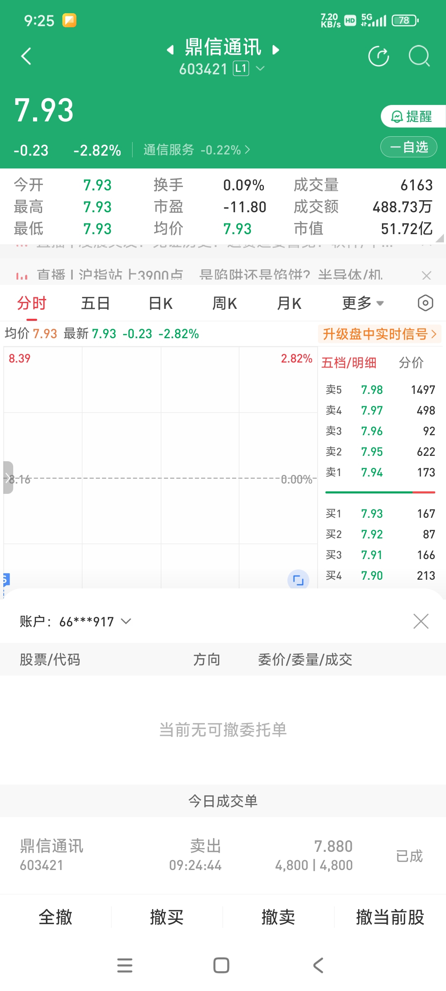Select 卖1 price 7.94 row
Screen dimensions: 446x991
coord(380,472)
